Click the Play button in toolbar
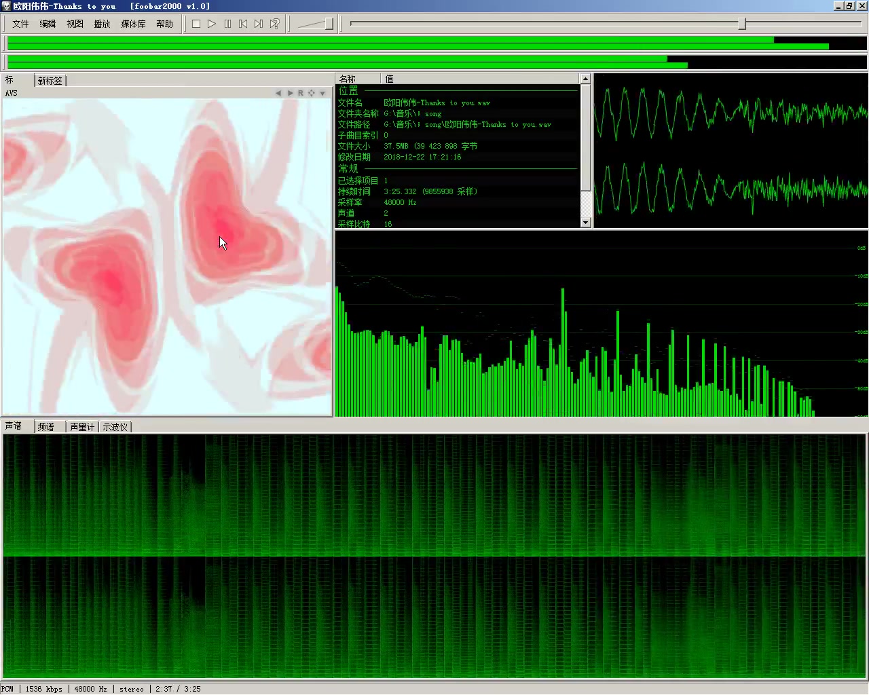Image resolution: width=869 pixels, height=695 pixels. point(212,24)
